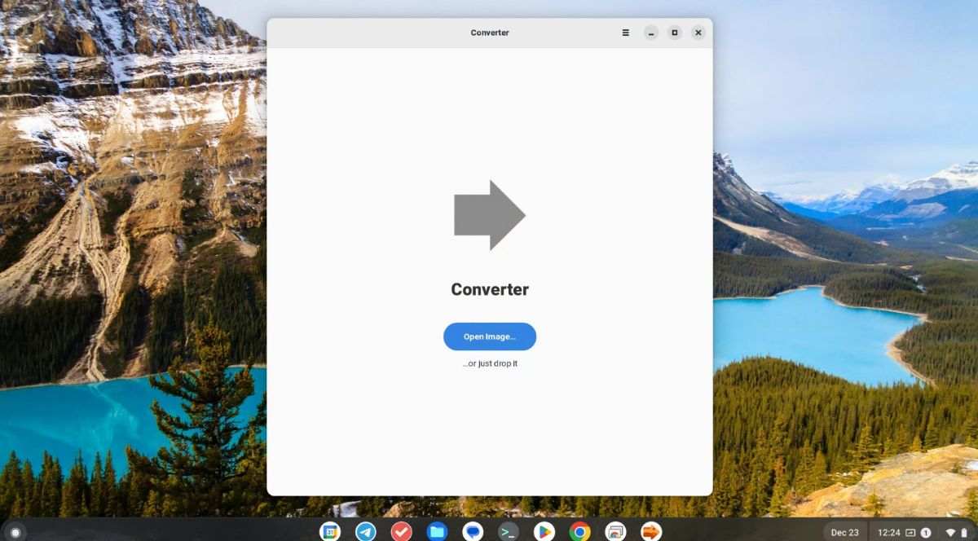
Task: Launch the Tasks app with red checkmark
Action: pyautogui.click(x=401, y=530)
